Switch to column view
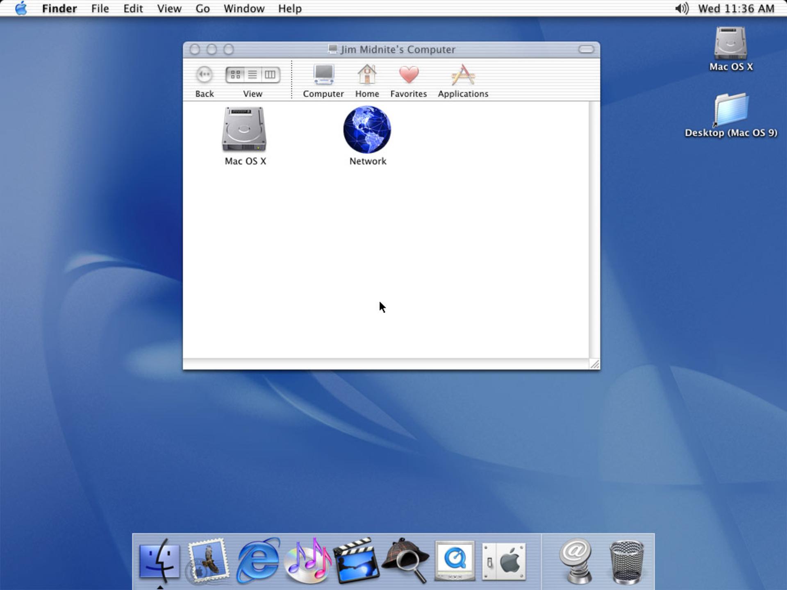Screen dimensions: 787x590 [270, 75]
